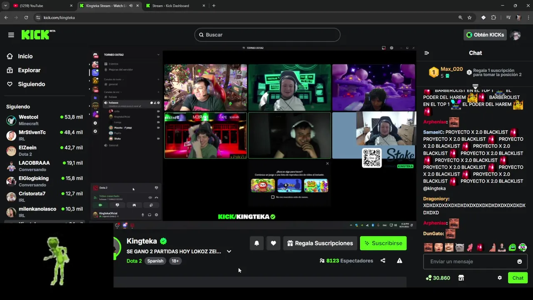This screenshot has width=533, height=300.
Task: Check the 'No me muestres esto de nuevo' box
Action: [x=273, y=197]
